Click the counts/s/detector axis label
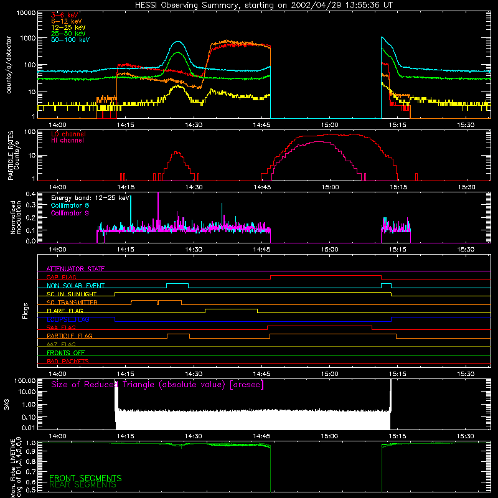Screen dimensions: 498x498 point(9,65)
